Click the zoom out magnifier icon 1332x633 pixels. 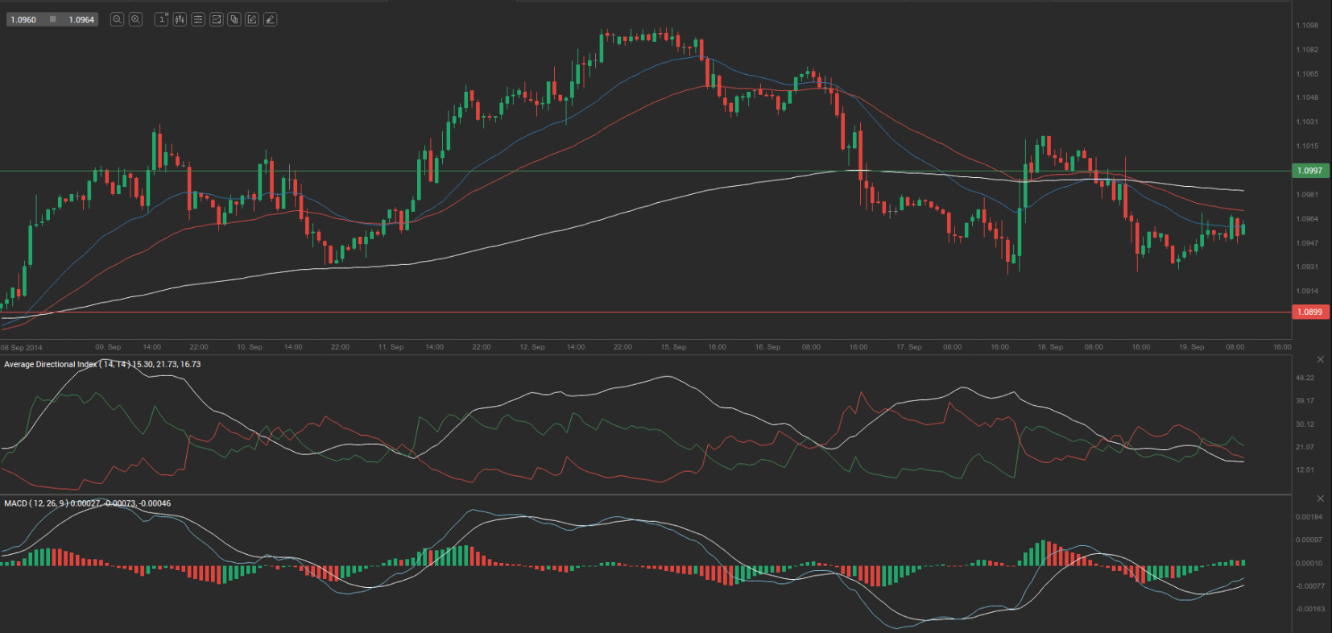(117, 19)
